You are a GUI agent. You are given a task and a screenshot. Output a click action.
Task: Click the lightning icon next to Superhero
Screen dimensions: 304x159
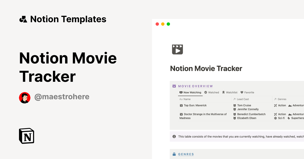289,118
